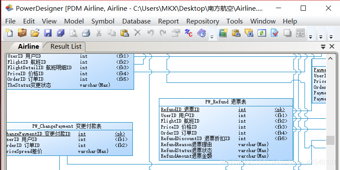
Task: Click FlightID row in PW_Refund table
Action: [226, 121]
